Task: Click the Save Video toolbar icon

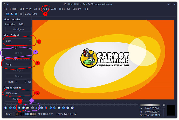Action: (12, 14)
